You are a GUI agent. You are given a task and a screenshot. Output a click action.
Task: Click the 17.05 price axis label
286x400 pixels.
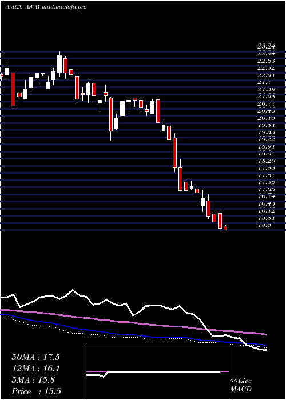point(266,190)
